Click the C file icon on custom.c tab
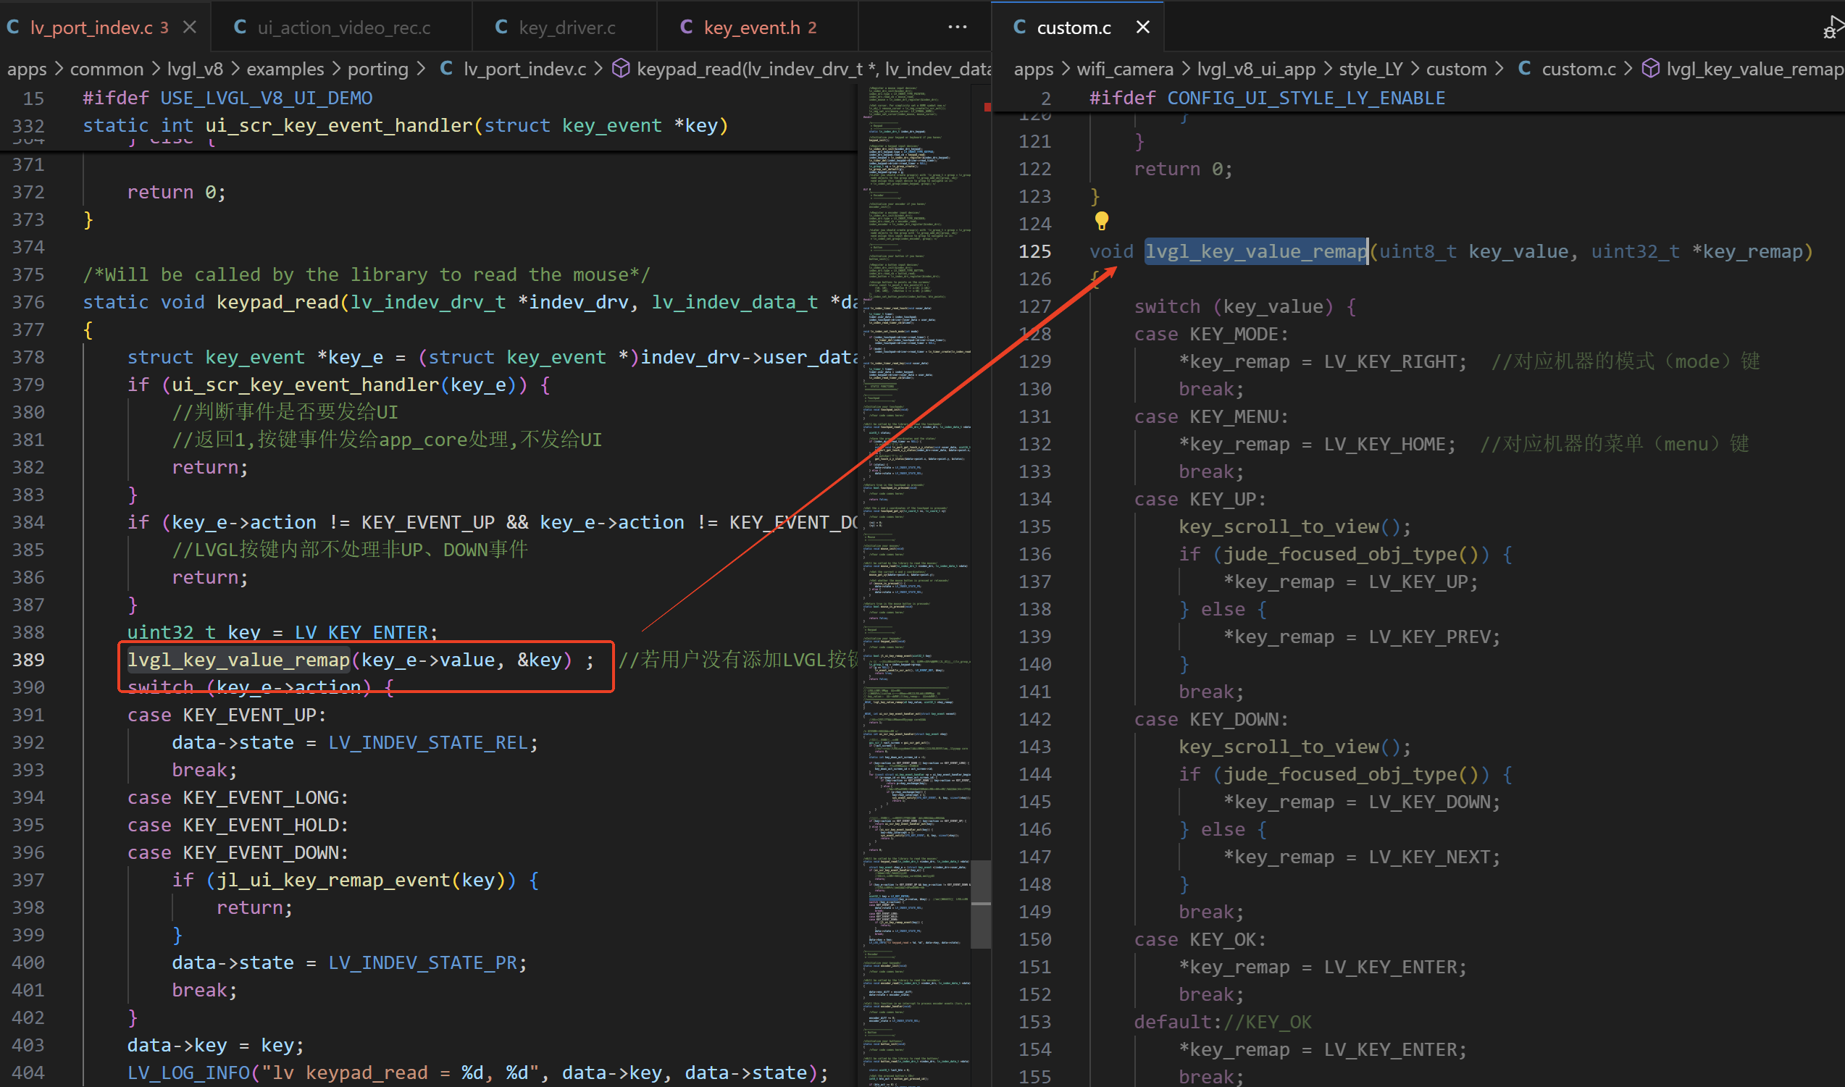Screen dimensions: 1845x1087 (1018, 27)
